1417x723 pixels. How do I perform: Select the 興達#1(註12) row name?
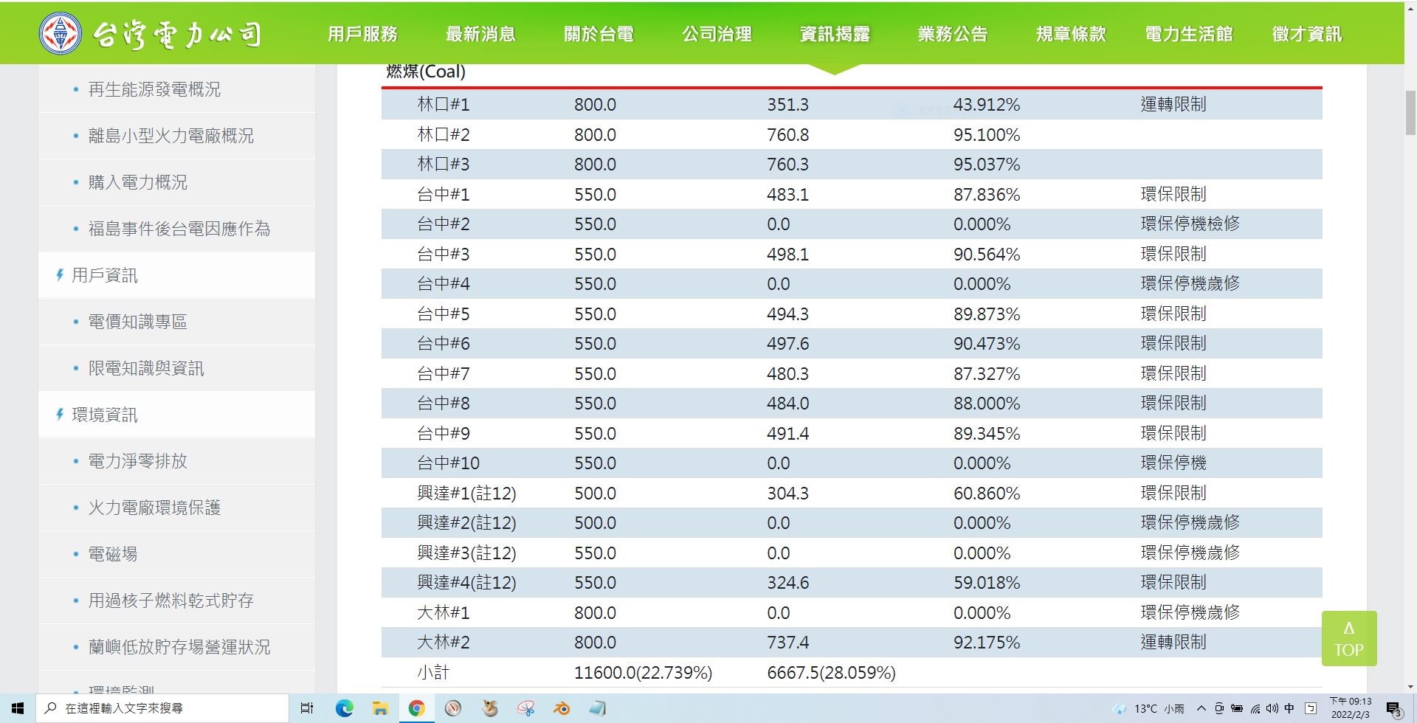click(466, 494)
